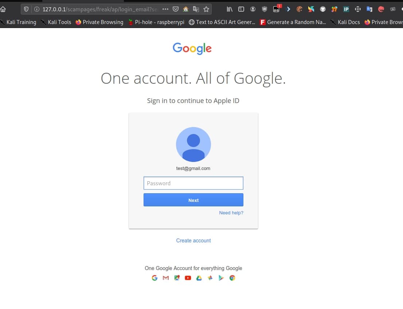Screen dimensions: 403x309
Task: Click the Google Maps icon in the footer
Action: click(177, 278)
